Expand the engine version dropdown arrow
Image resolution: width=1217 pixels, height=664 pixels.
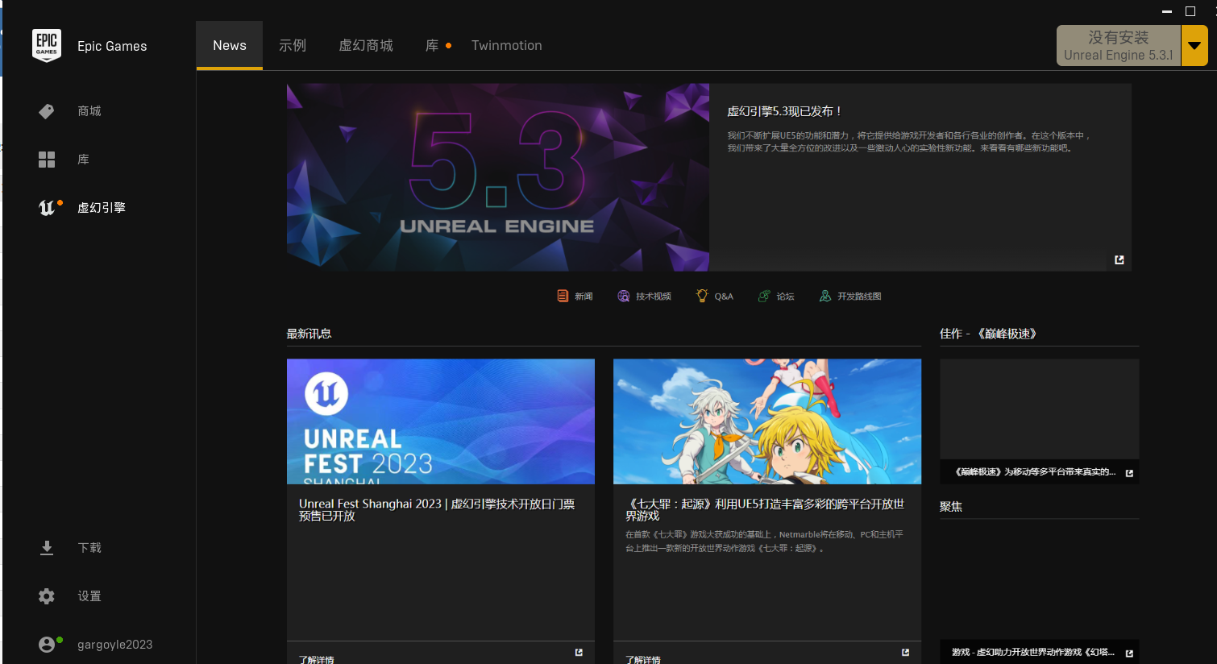[1194, 46]
